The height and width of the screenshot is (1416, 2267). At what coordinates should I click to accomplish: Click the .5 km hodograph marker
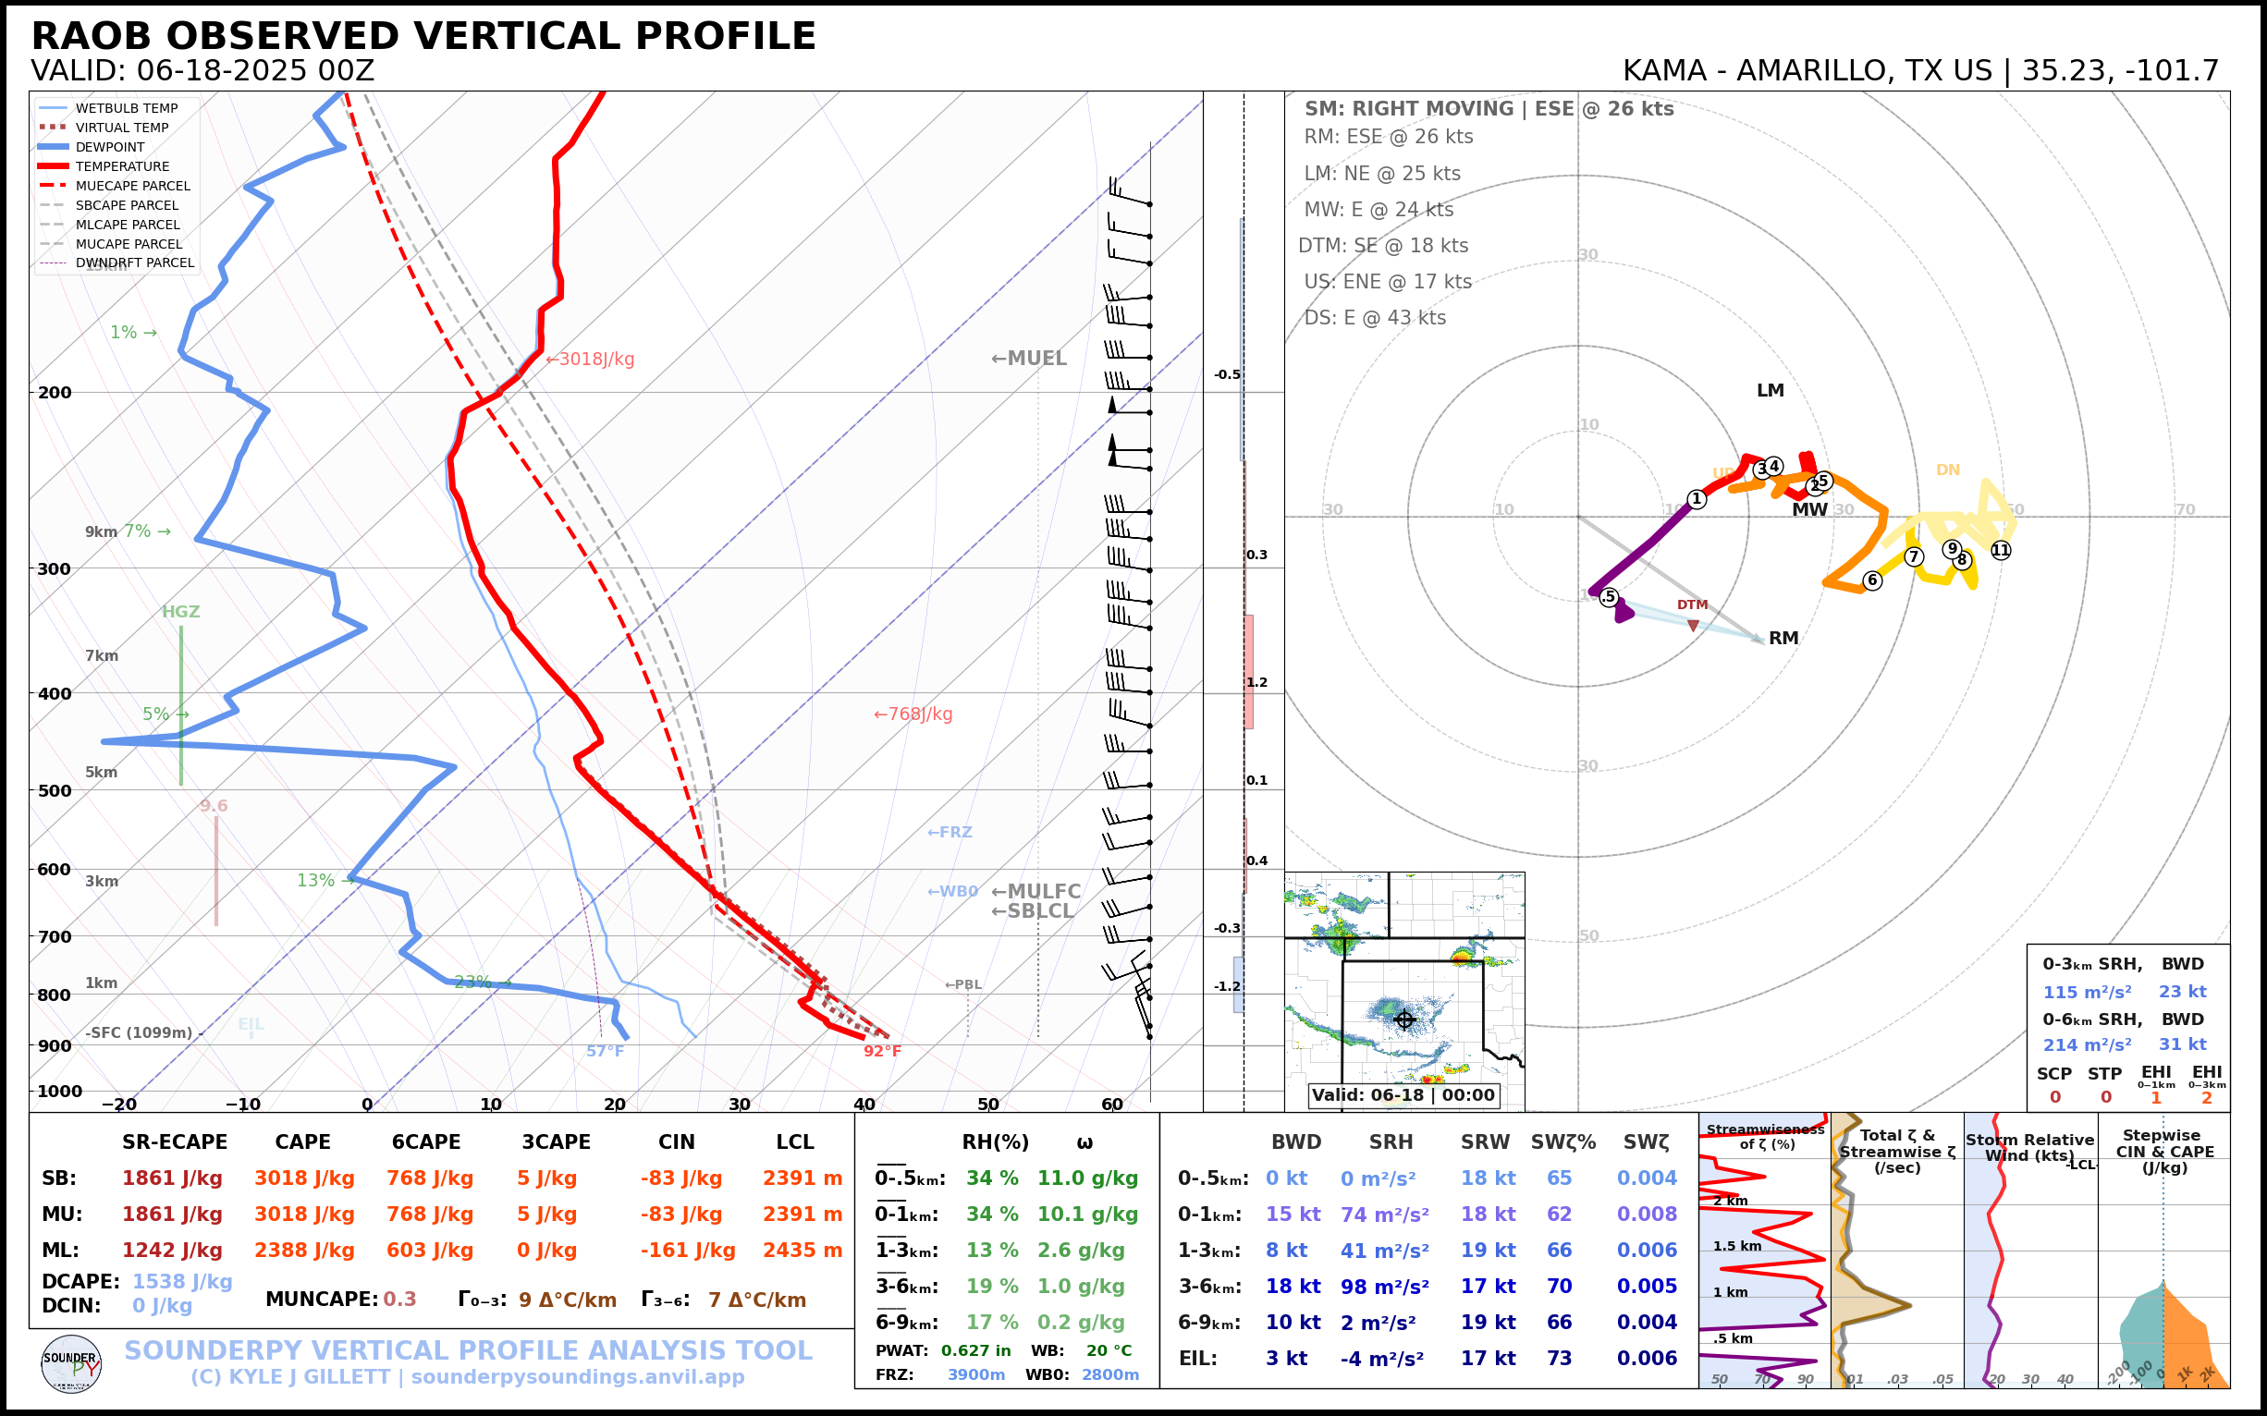click(x=1609, y=596)
